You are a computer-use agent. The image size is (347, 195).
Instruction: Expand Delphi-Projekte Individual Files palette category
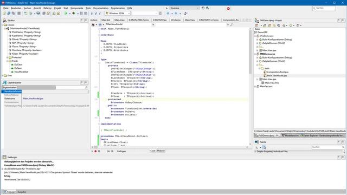point(255,152)
